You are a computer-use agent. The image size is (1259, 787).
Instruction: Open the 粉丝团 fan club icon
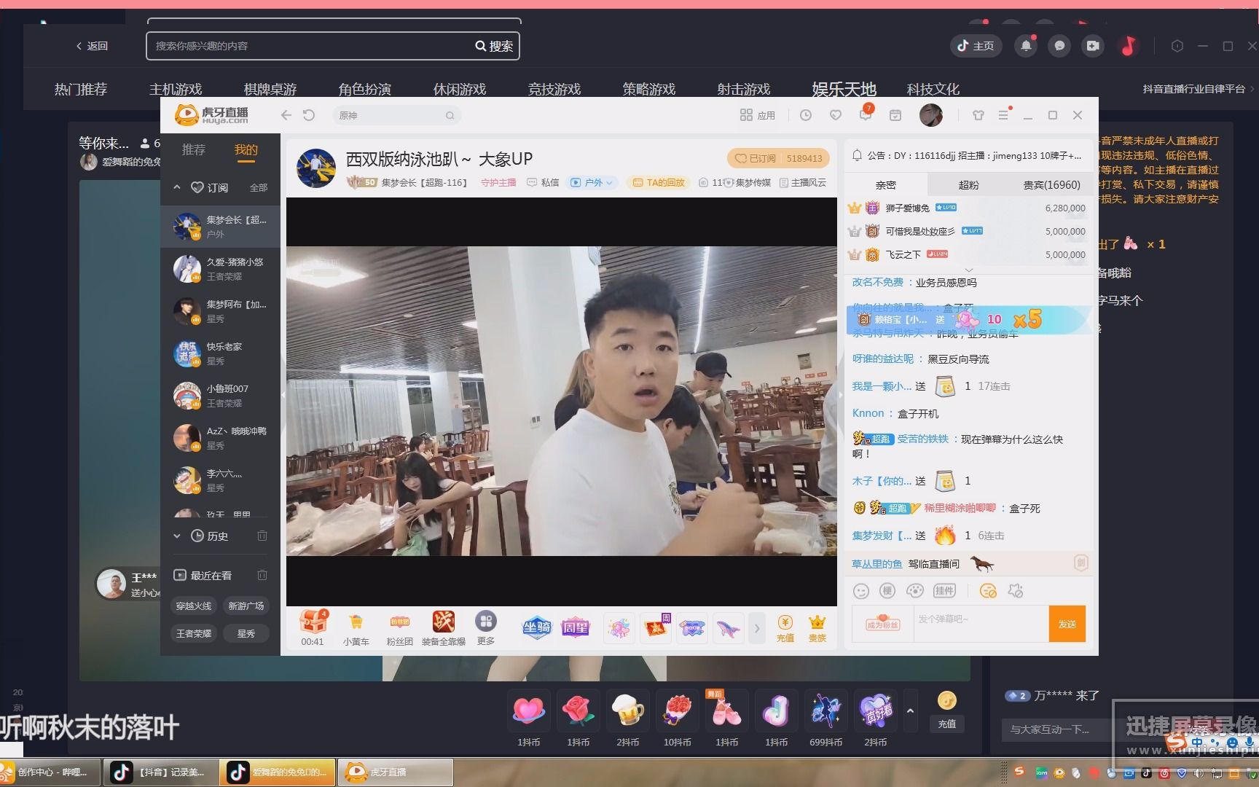[x=399, y=627]
